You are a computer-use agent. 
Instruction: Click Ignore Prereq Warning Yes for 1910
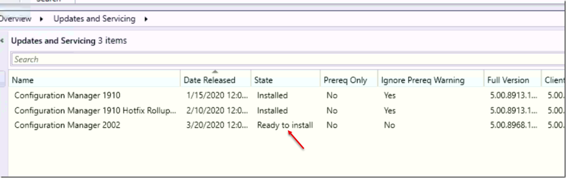(x=390, y=95)
